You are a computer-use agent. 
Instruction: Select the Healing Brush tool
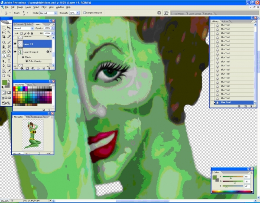pyautogui.click(x=3, y=43)
